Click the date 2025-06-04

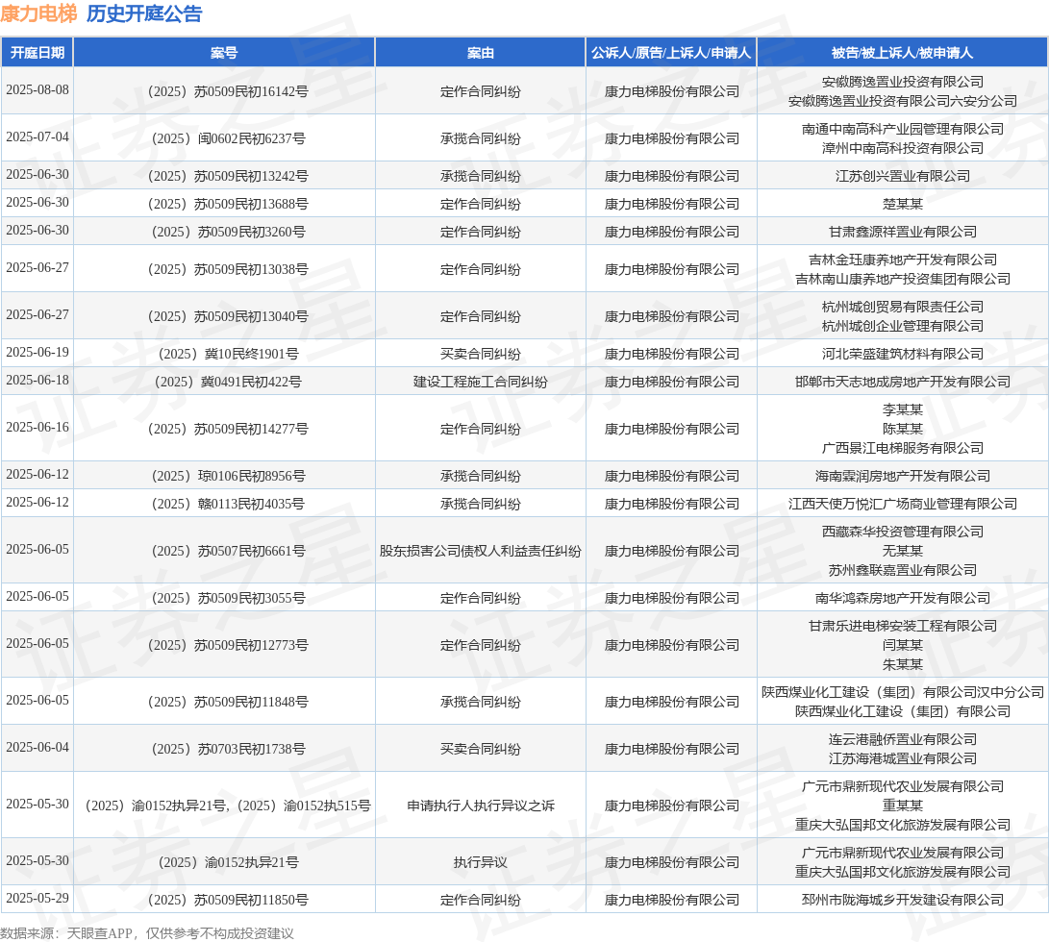point(37,747)
